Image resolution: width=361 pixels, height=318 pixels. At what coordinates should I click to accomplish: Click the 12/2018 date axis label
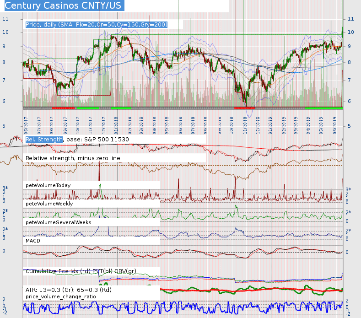pyautogui.click(x=258, y=125)
